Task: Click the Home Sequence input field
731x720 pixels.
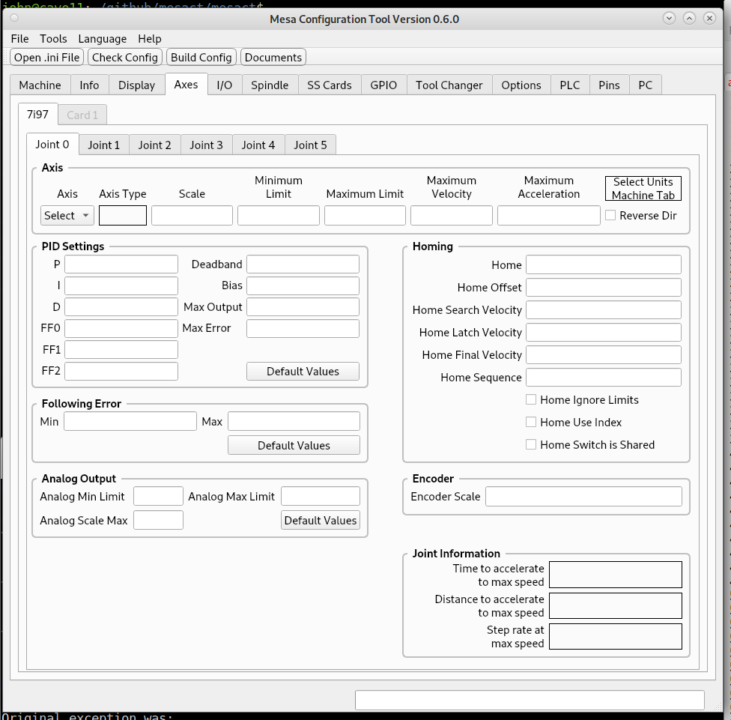Action: tap(604, 378)
